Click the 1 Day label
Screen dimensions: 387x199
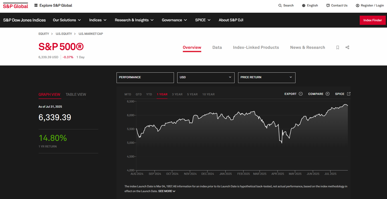(x=80, y=57)
